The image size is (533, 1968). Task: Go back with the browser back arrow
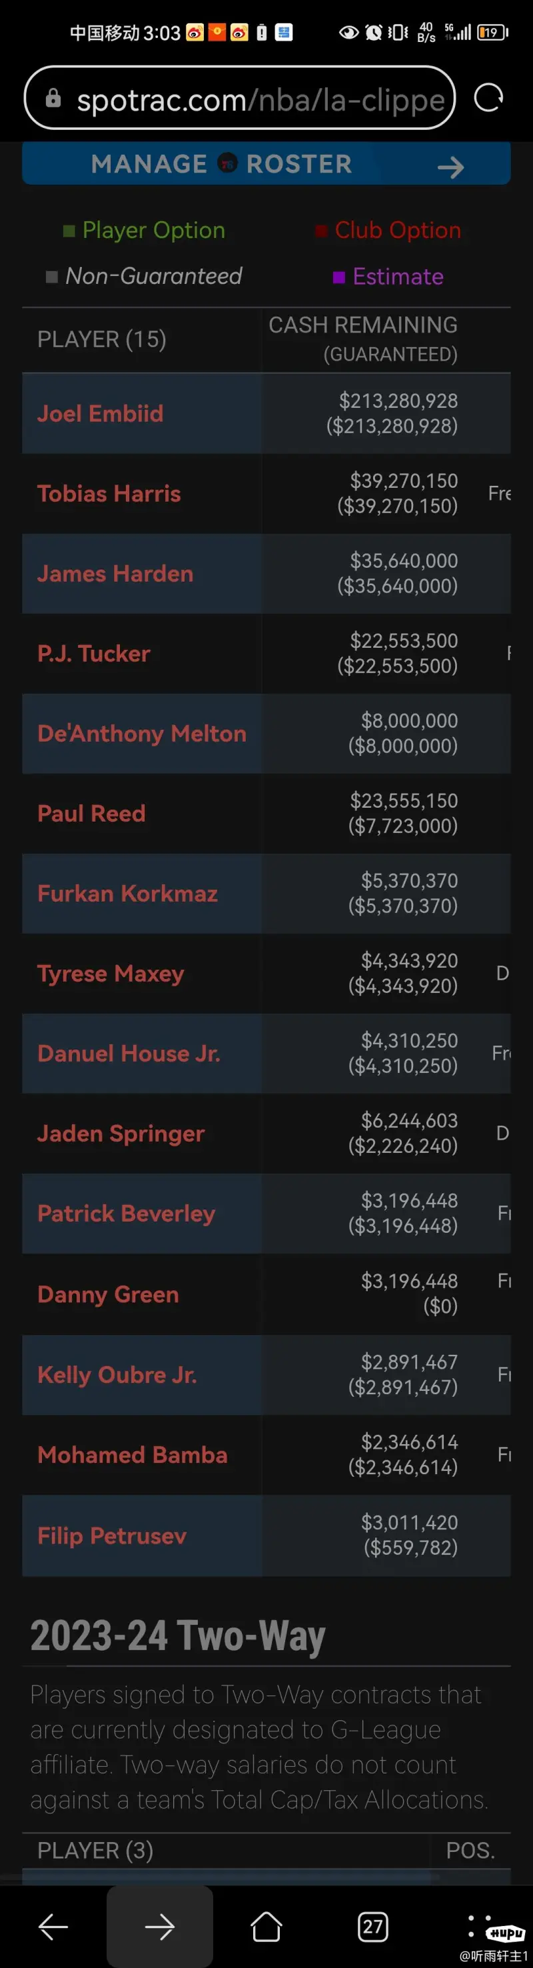(x=53, y=1926)
